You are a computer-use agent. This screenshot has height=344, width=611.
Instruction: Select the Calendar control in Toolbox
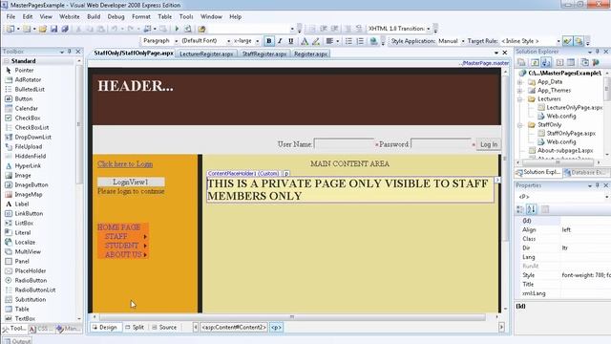coord(26,108)
